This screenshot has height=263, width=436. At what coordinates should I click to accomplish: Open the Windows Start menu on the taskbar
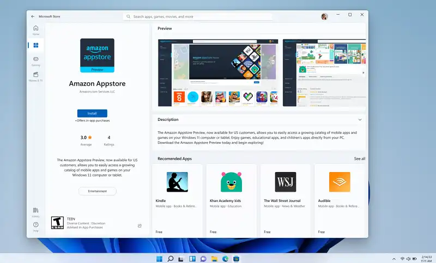point(159,258)
